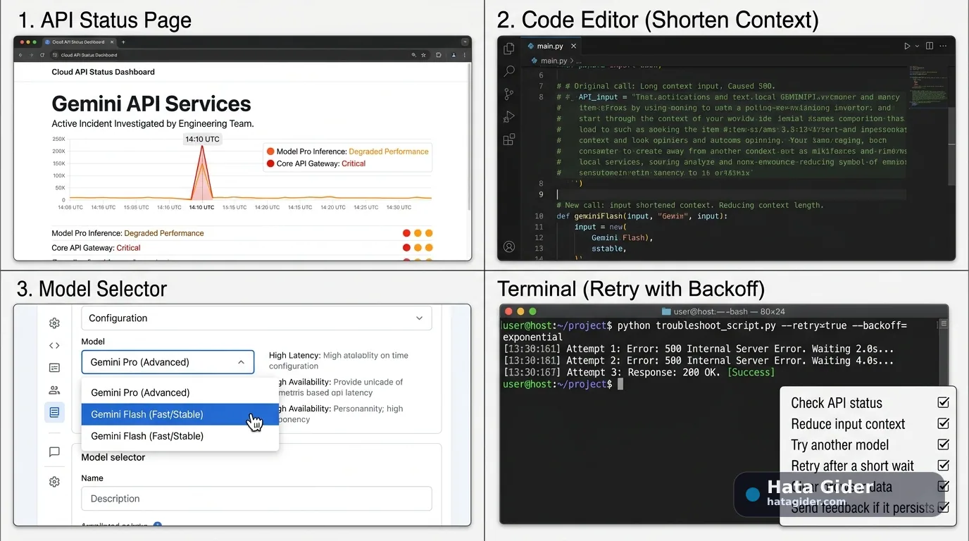Image resolution: width=969 pixels, height=541 pixels.
Task: Open the browser extensions icon
Action: click(x=439, y=55)
